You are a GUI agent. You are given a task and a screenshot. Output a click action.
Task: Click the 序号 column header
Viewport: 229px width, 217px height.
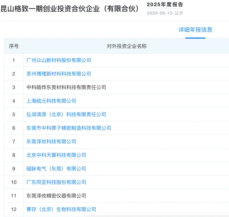coord(14,46)
